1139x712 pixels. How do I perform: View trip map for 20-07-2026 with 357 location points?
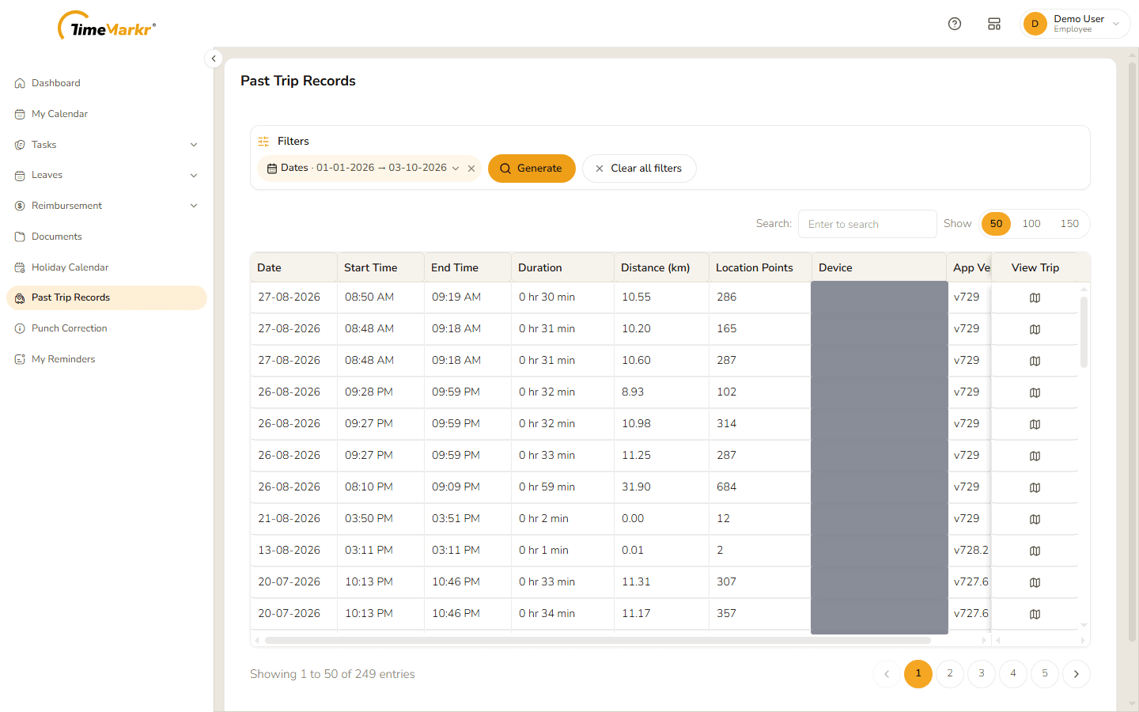1035,614
